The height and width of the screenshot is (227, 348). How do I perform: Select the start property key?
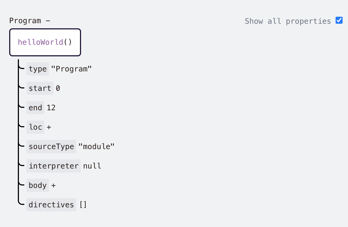40,88
